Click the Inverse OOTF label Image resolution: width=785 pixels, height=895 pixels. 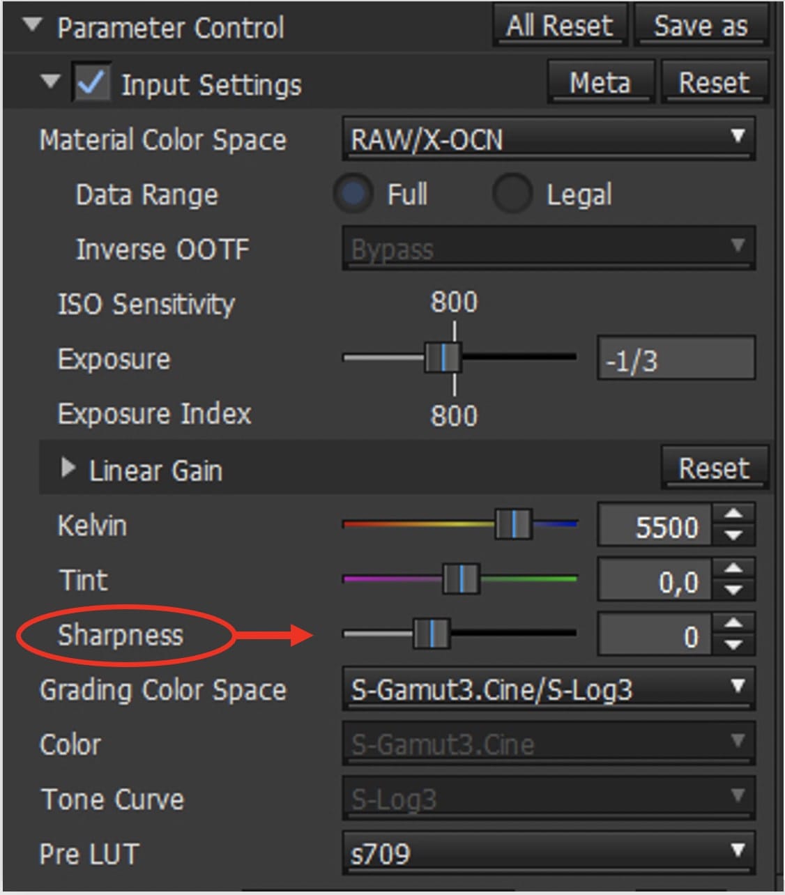[x=162, y=249]
